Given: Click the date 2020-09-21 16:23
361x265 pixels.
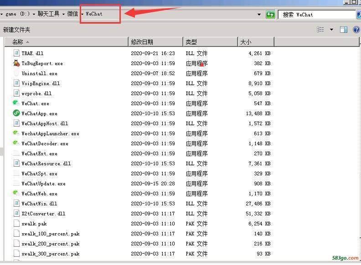Looking at the screenshot, I should (153, 53).
